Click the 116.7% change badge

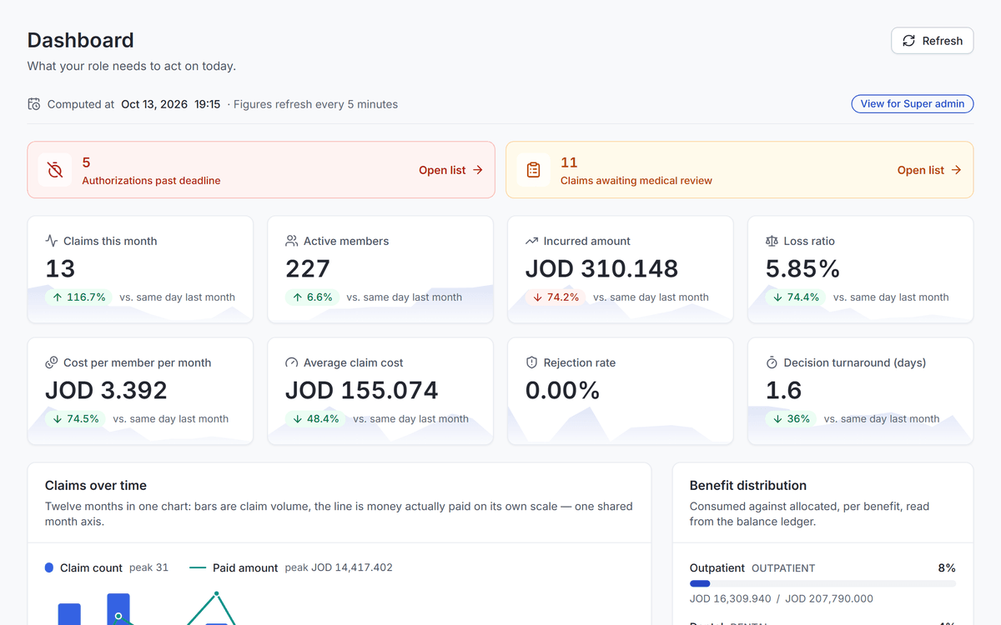[x=79, y=297]
